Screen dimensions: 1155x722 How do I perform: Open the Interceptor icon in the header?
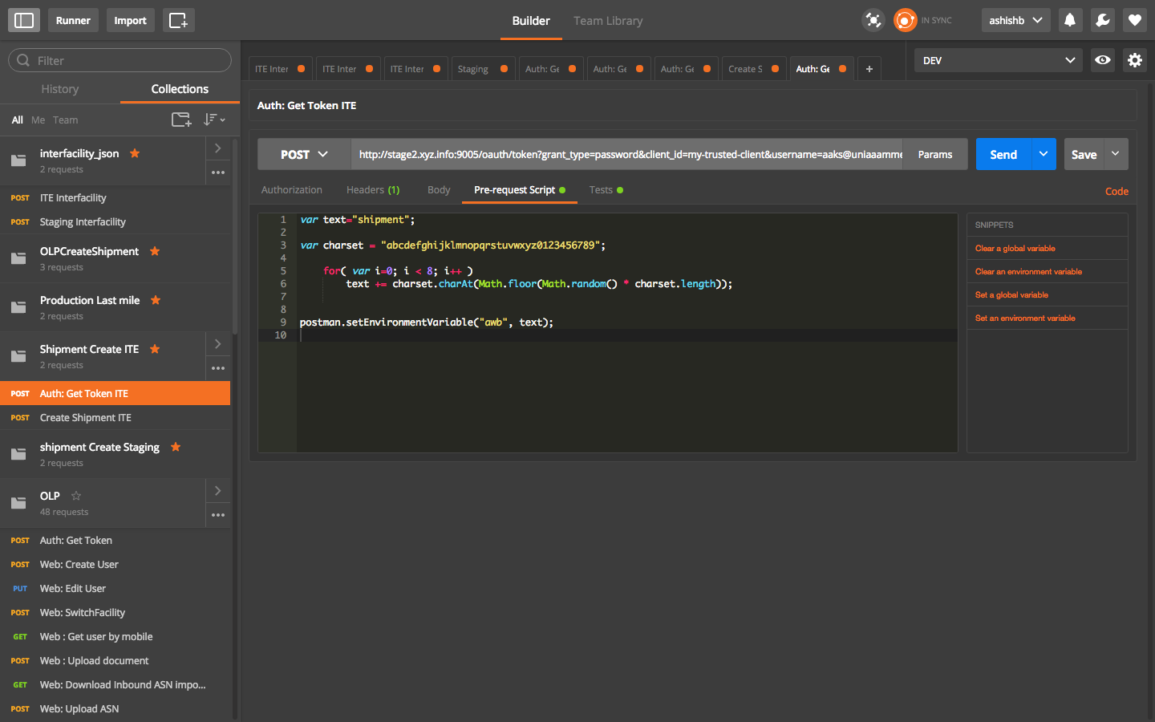[873, 20]
